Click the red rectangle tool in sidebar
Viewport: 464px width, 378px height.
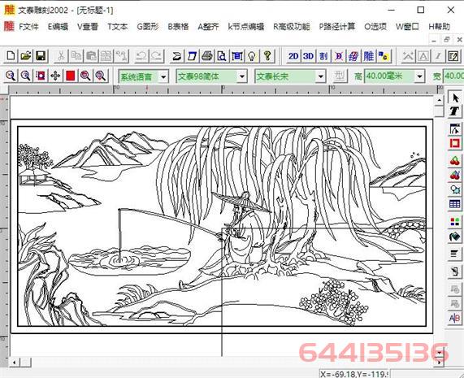[455, 144]
